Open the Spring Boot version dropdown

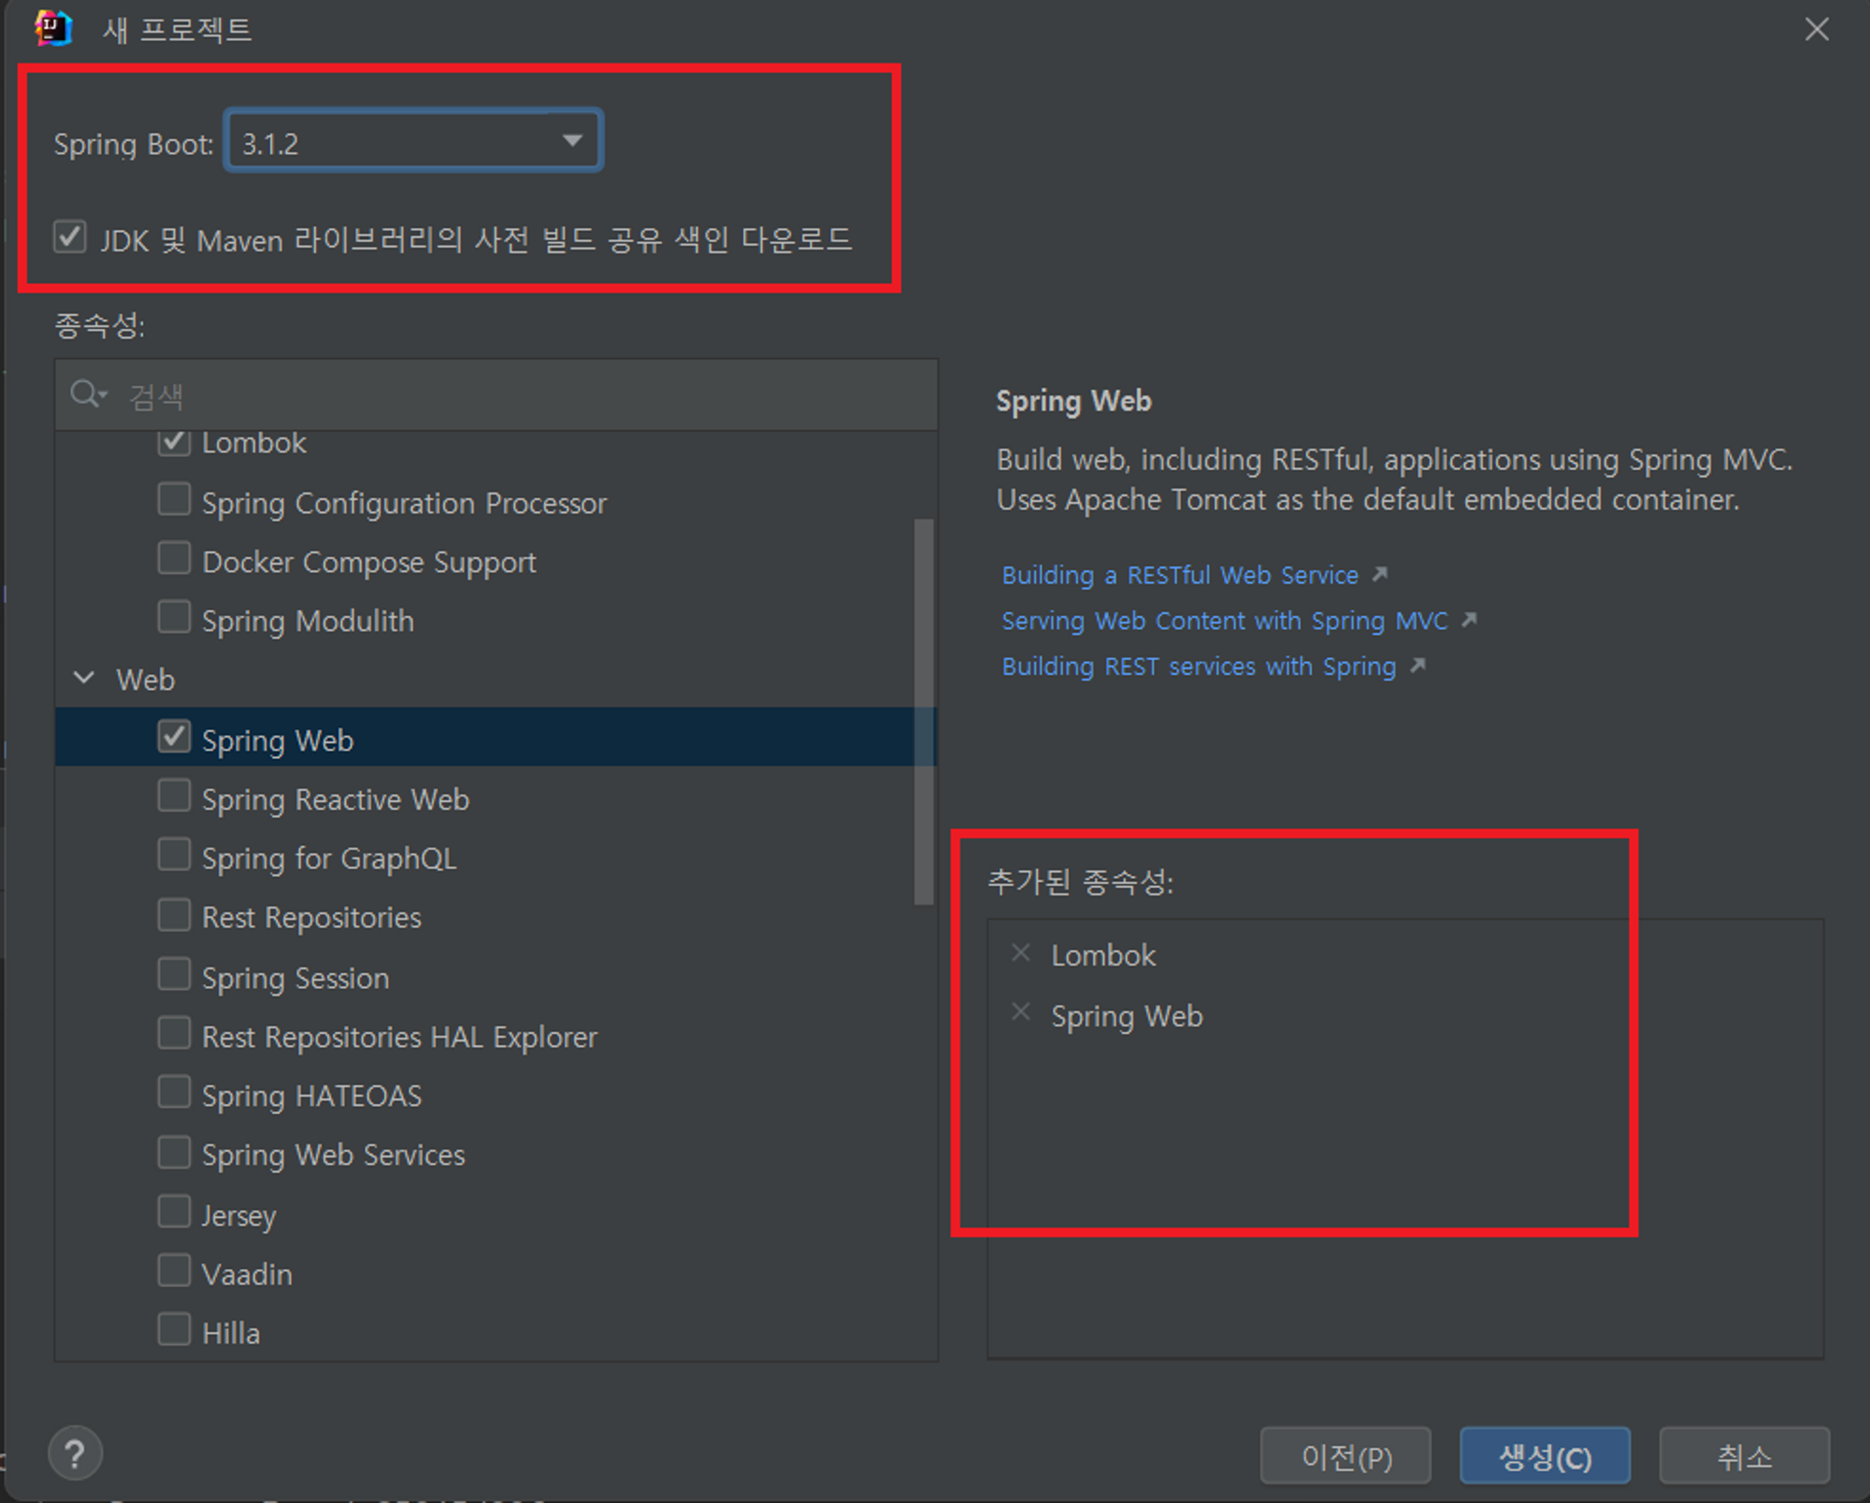tap(571, 141)
